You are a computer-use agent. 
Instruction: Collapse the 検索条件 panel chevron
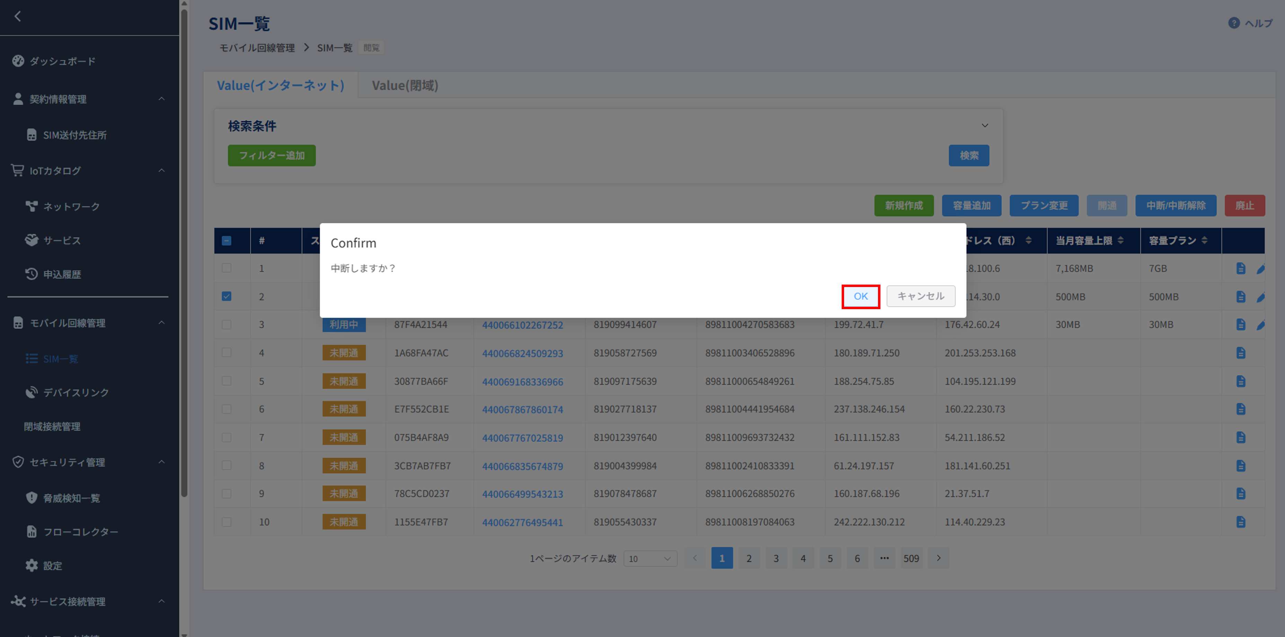[x=984, y=126]
